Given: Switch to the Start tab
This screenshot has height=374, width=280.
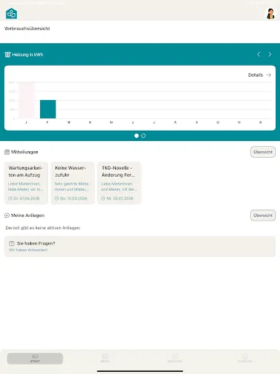Looking at the screenshot, I should pyautogui.click(x=35, y=359).
